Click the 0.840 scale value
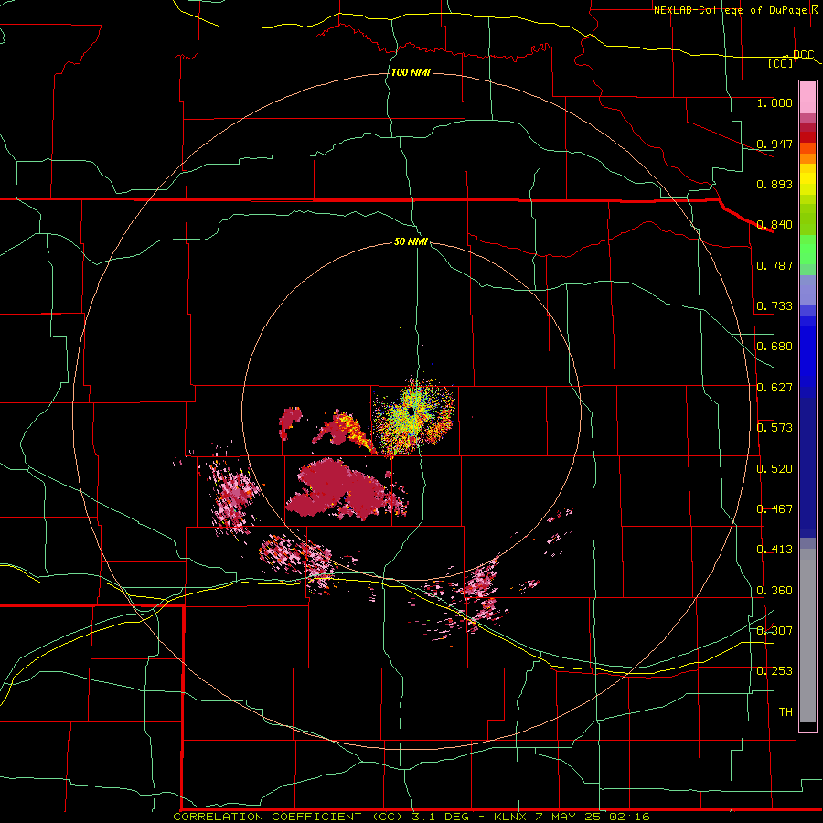Image resolution: width=823 pixels, height=823 pixels. [775, 225]
